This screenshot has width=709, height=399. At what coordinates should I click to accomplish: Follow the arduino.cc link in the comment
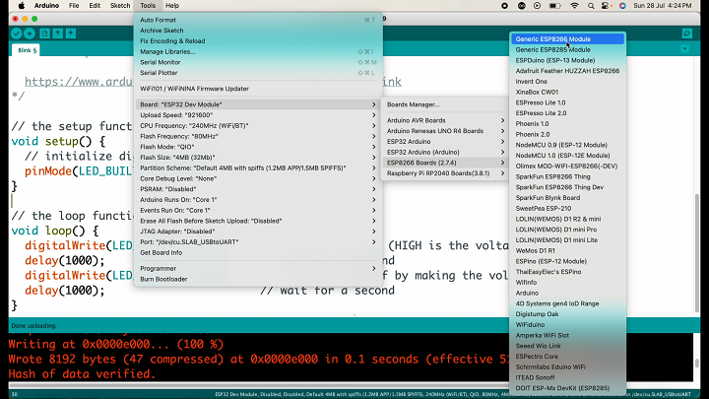[x=79, y=82]
